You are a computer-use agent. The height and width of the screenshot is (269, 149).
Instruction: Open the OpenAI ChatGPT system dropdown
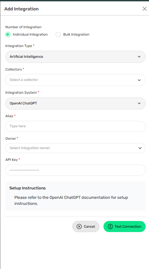coord(75,103)
